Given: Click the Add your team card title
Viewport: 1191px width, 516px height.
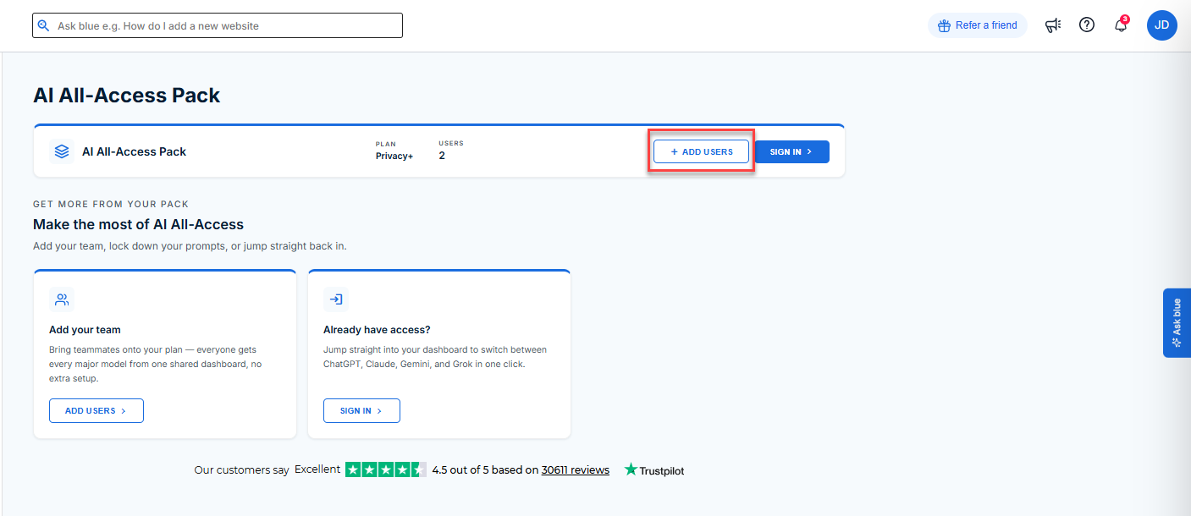Looking at the screenshot, I should 85,330.
